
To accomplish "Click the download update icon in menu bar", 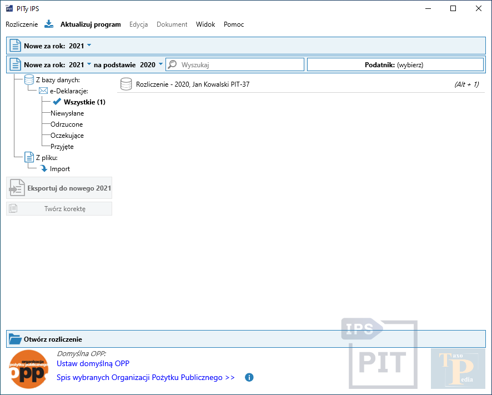I will (x=49, y=24).
